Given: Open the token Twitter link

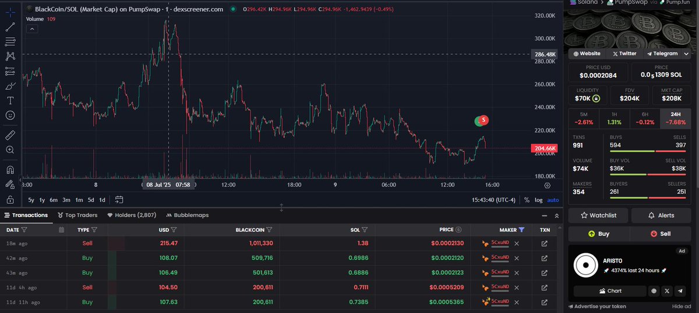Looking at the screenshot, I should [x=624, y=53].
